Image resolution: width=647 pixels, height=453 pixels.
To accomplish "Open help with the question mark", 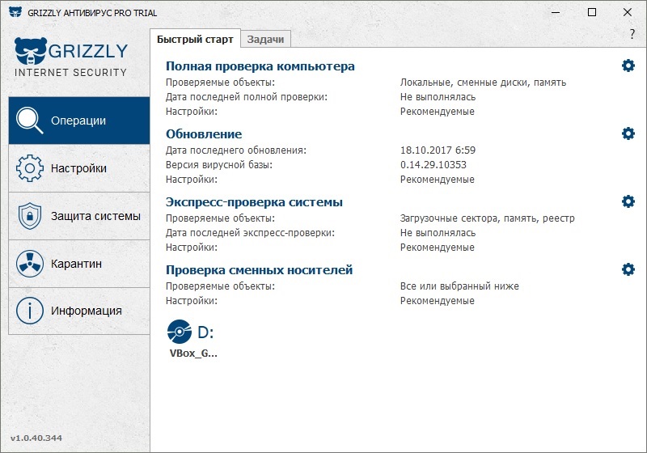I will coord(632,34).
